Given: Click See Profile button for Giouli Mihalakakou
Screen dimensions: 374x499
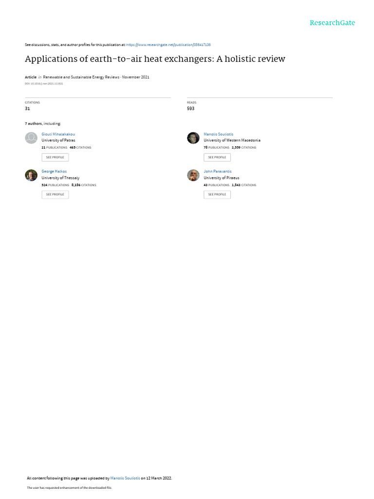Looking at the screenshot, I should (55, 157).
